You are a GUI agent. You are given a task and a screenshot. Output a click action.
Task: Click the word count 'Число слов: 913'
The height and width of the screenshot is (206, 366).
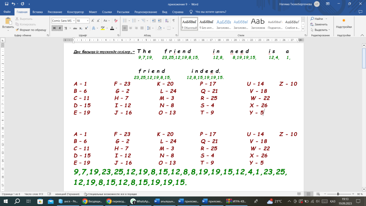pyautogui.click(x=34, y=194)
